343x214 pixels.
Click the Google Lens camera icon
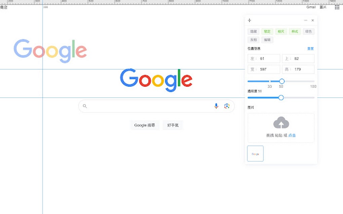[227, 106]
